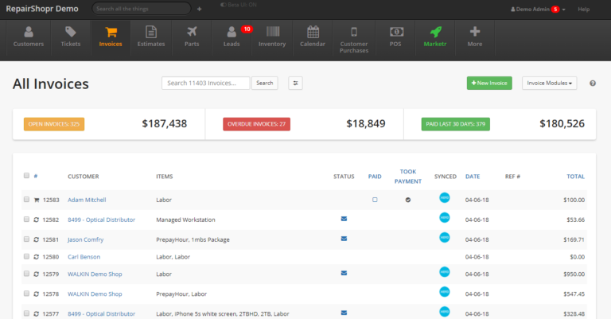The height and width of the screenshot is (319, 611).
Task: Click envelope status icon for invoice 12582
Action: pyautogui.click(x=344, y=219)
